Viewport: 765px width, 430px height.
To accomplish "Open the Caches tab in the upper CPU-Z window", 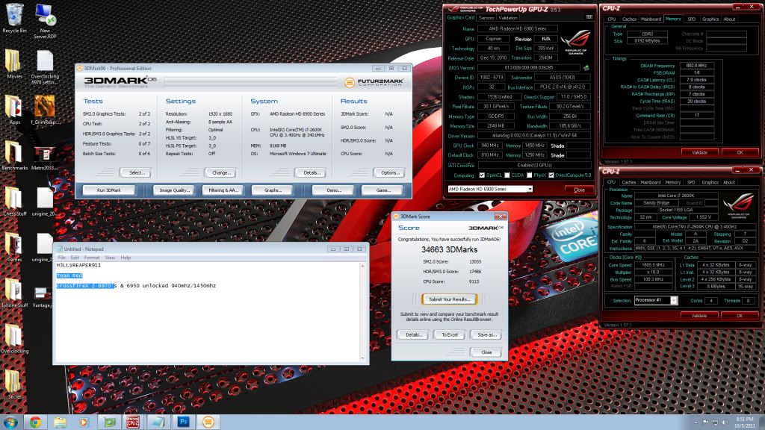I will point(629,19).
